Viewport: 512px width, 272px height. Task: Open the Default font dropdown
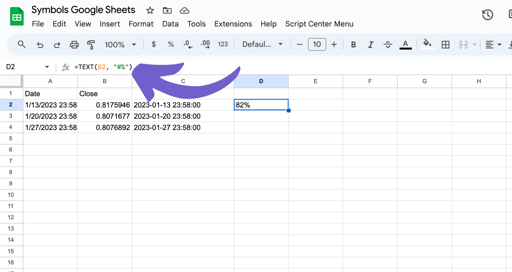(262, 44)
